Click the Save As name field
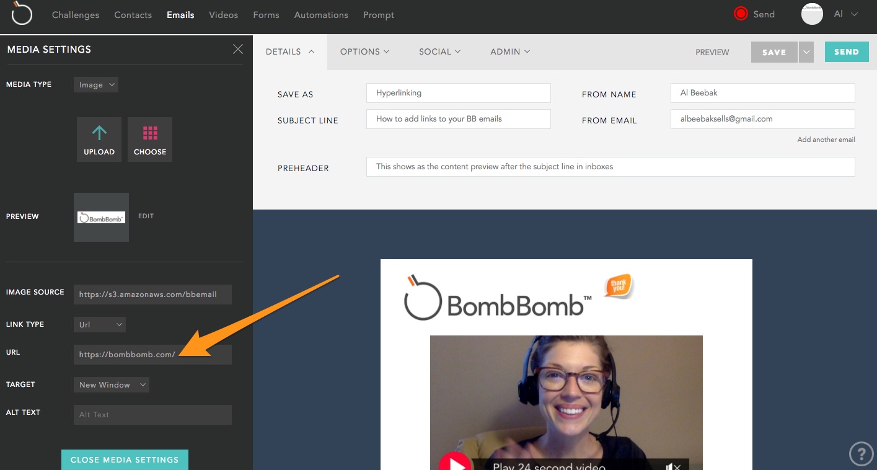Image resolution: width=877 pixels, height=470 pixels. tap(459, 93)
